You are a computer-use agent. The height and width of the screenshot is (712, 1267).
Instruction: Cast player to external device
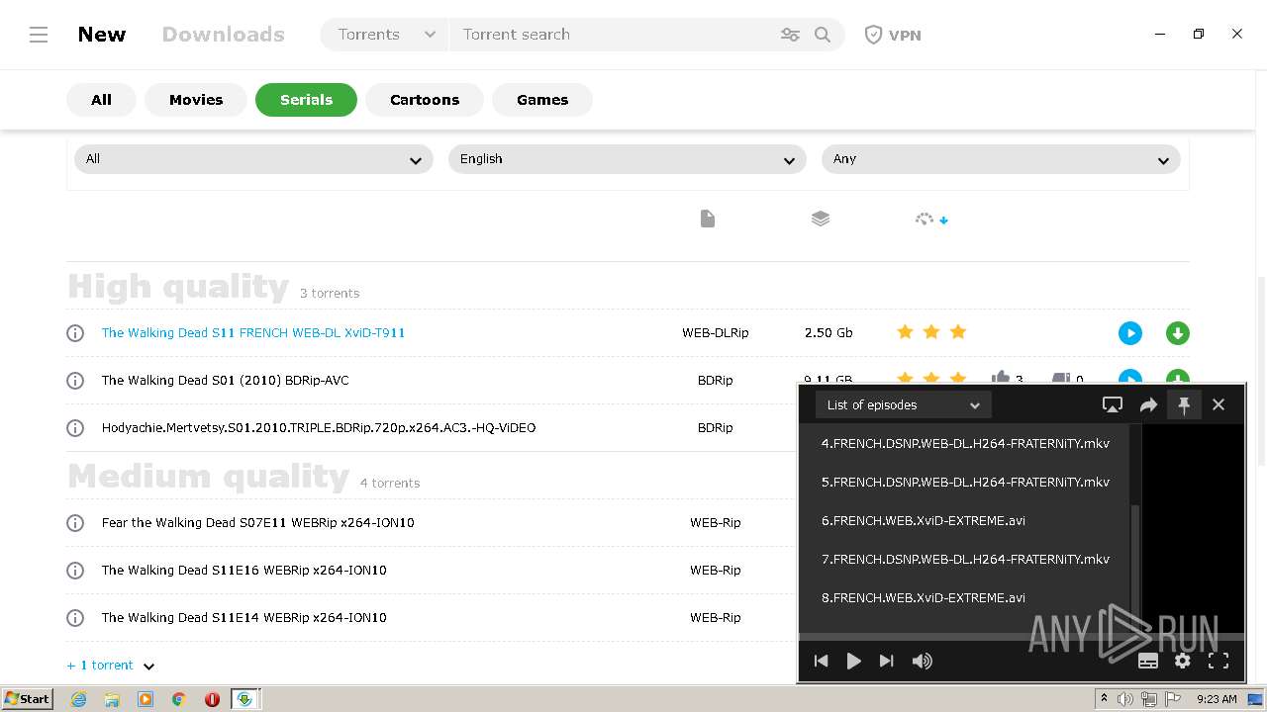tap(1113, 404)
